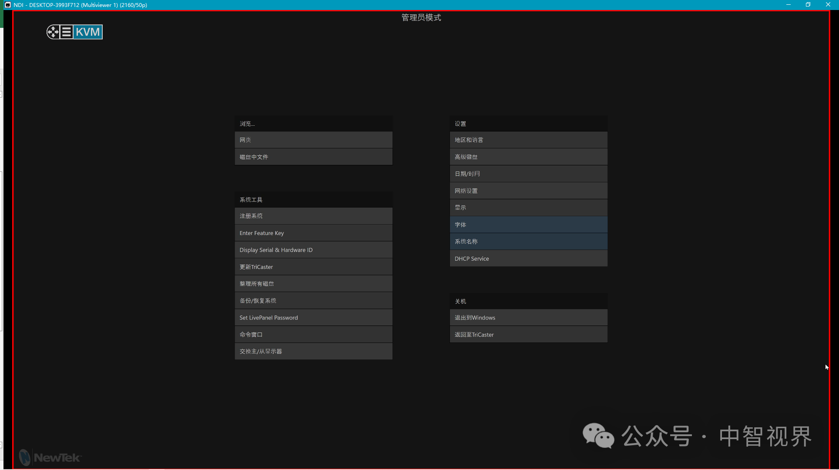
Task: Open Display Serial & Hardware ID
Action: [x=313, y=250]
